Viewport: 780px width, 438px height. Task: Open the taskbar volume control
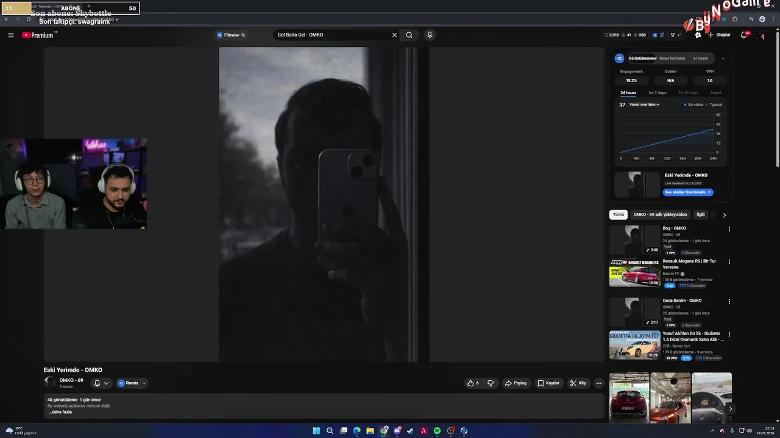(749, 431)
